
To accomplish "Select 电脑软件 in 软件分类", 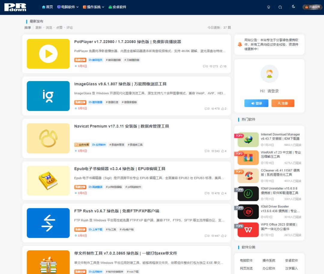I will pos(246,261).
